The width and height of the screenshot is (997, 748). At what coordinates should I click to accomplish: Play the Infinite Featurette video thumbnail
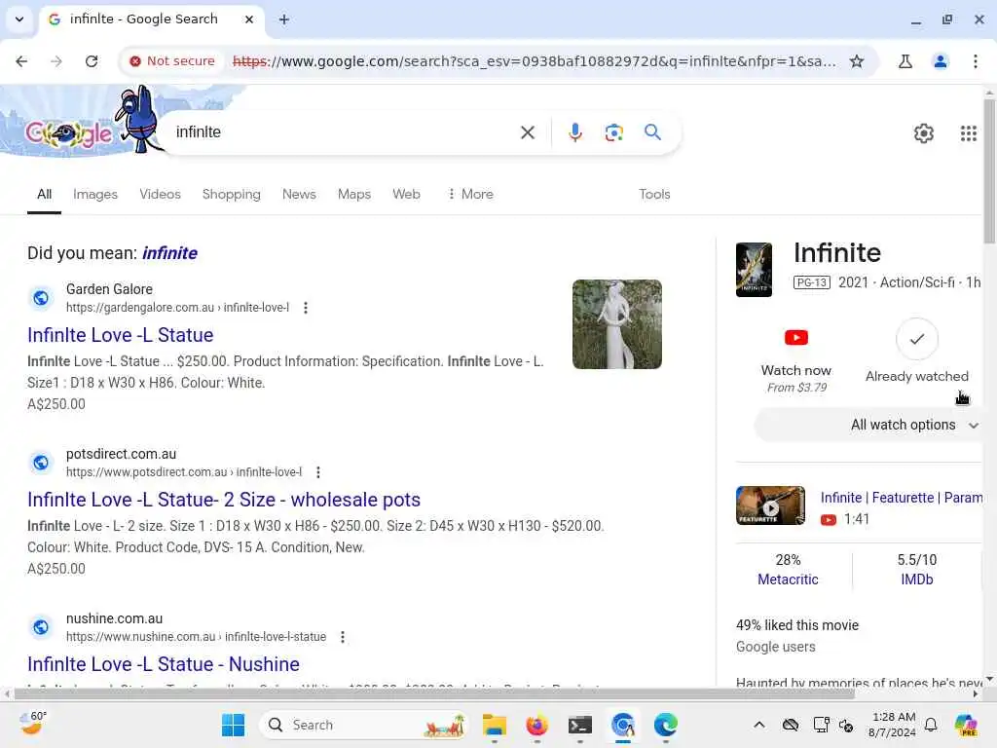771,505
